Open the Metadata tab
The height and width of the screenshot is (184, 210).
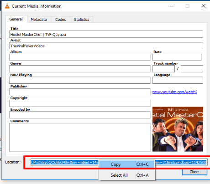tap(39, 20)
